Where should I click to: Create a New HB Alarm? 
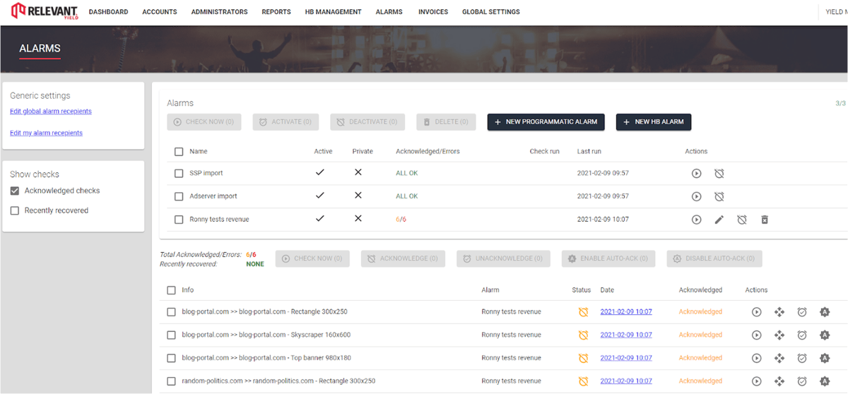tap(653, 122)
